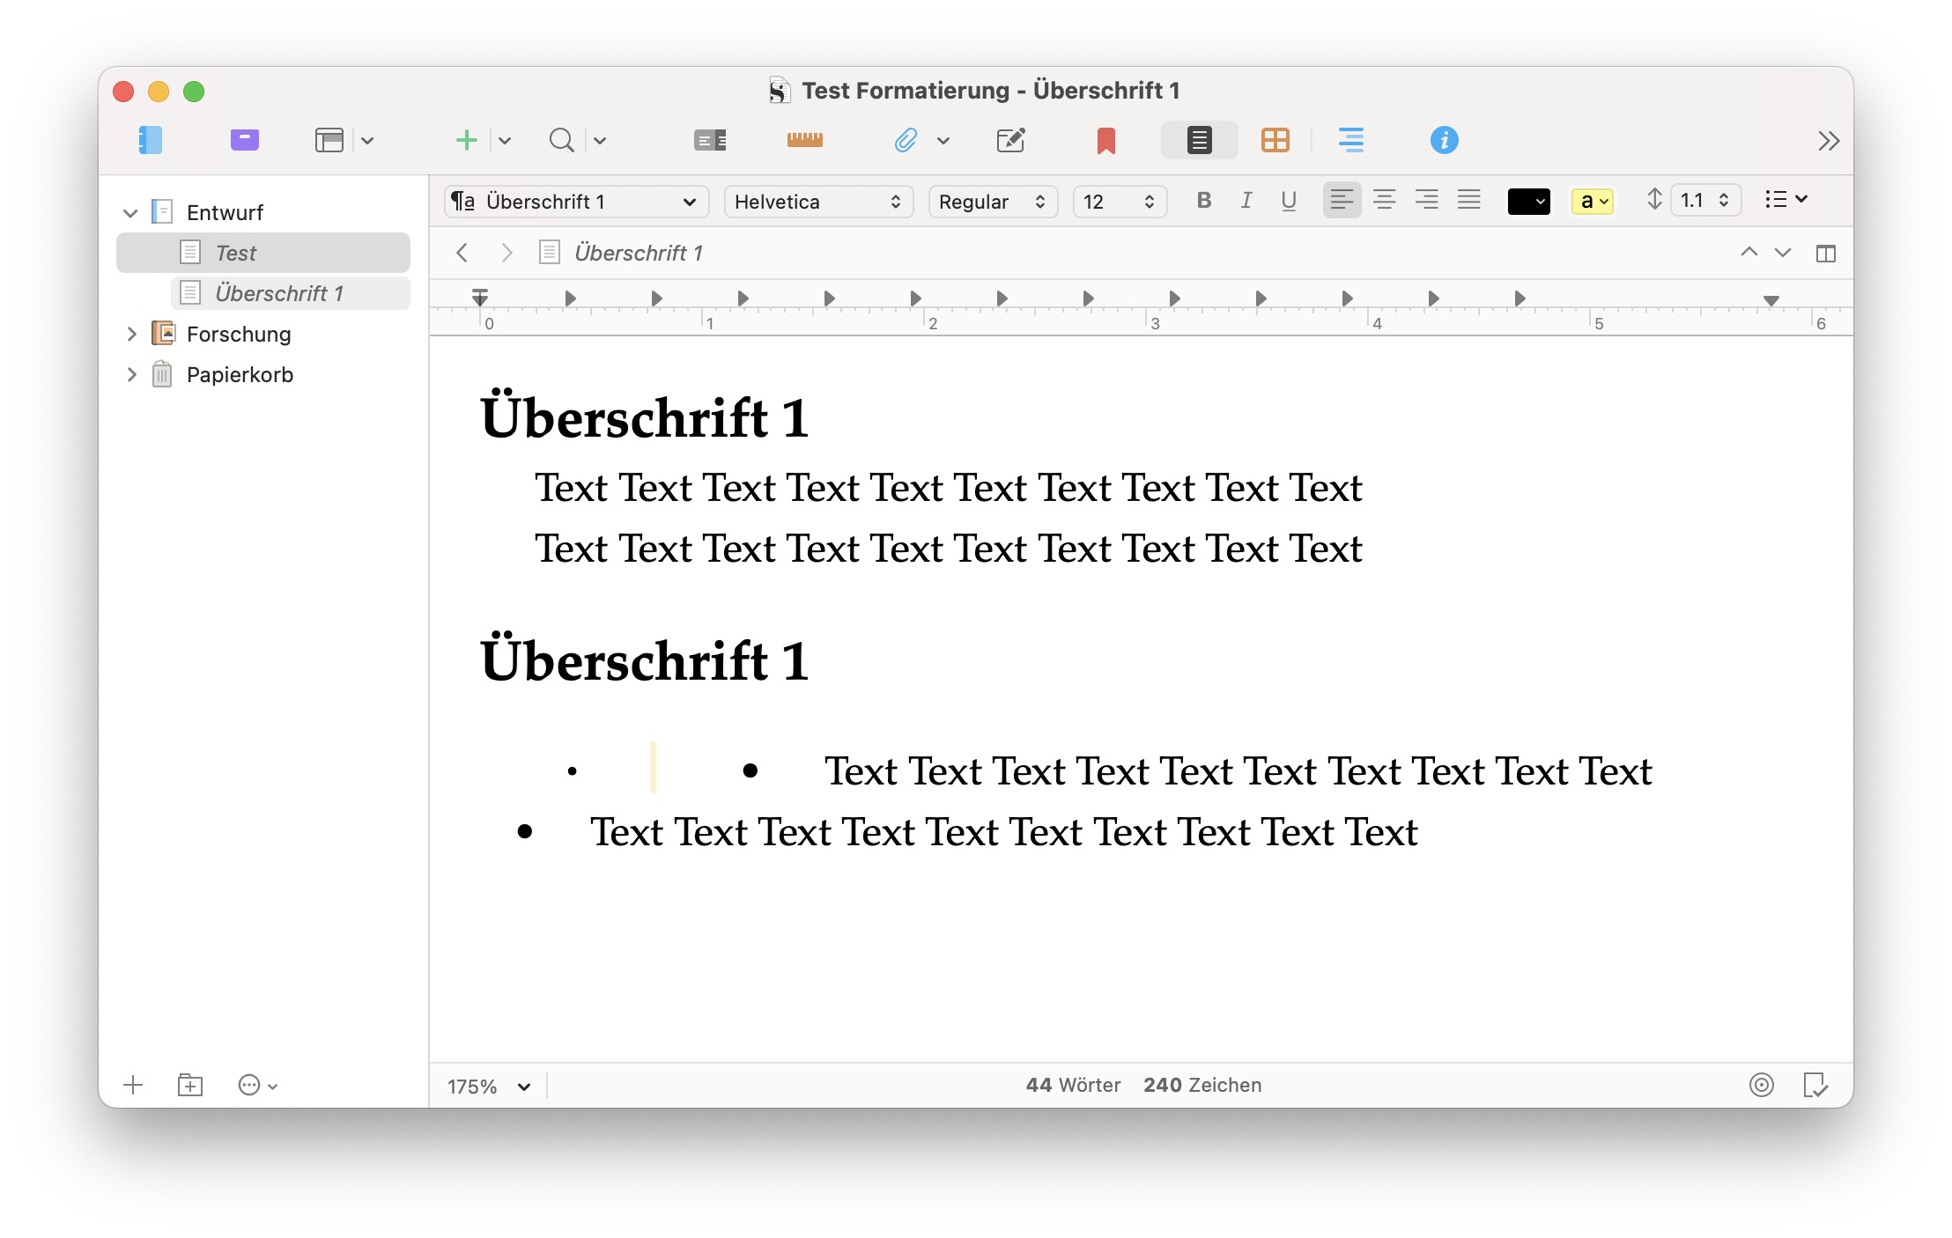Click the footer snapshot checkmark icon
Viewport: 1952px width, 1238px height.
click(1816, 1085)
